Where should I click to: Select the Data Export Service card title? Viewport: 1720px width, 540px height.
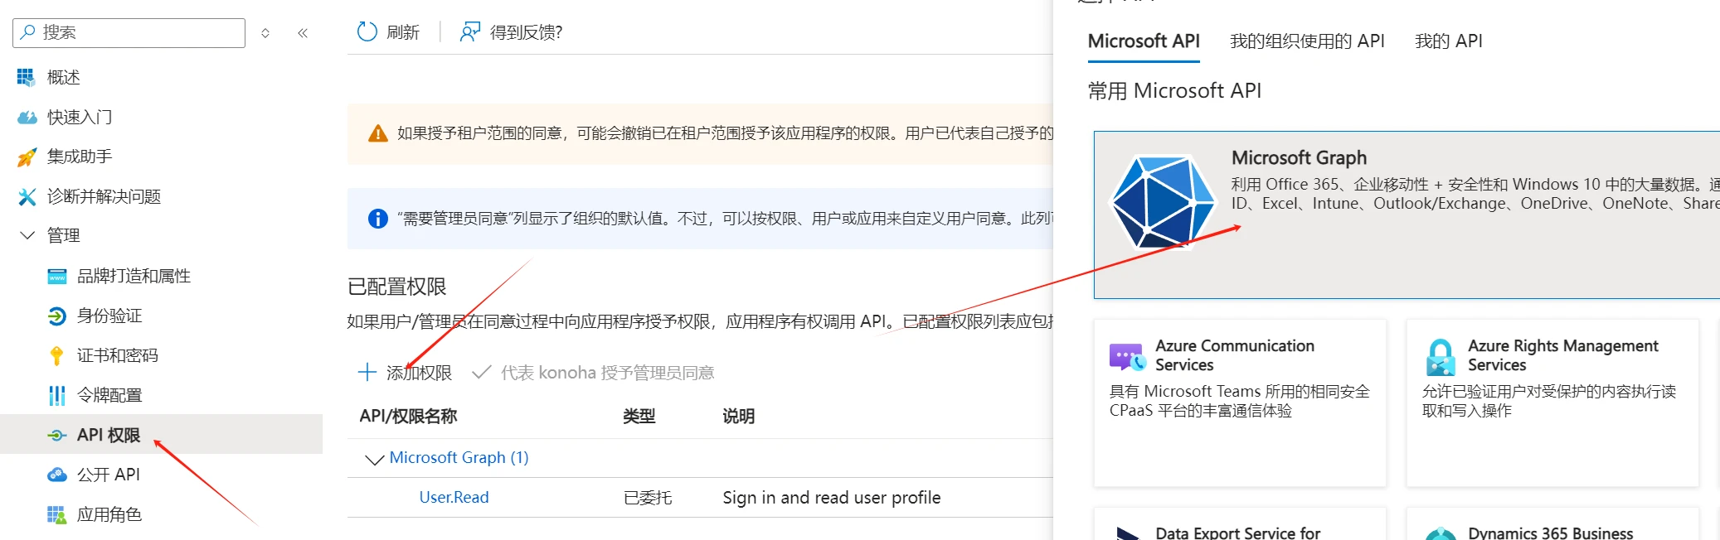pos(1237,533)
